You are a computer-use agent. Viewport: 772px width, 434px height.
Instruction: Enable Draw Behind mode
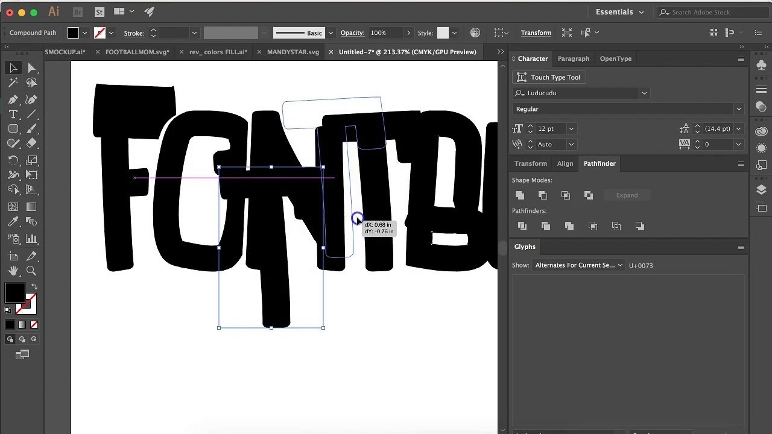pos(22,339)
